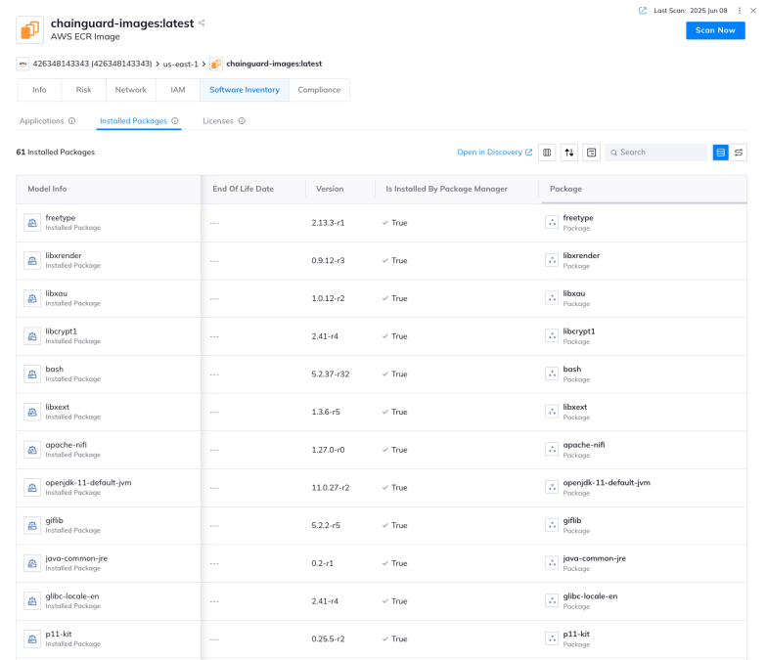Image resolution: width=767 pixels, height=660 pixels.
Task: Click openjdk-11-default-jvm installed package icon
Action: tap(32, 487)
